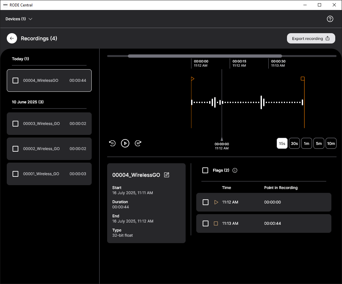The image size is (342, 284).
Task: Check the 11:12 AM flag entry
Action: [206, 202]
